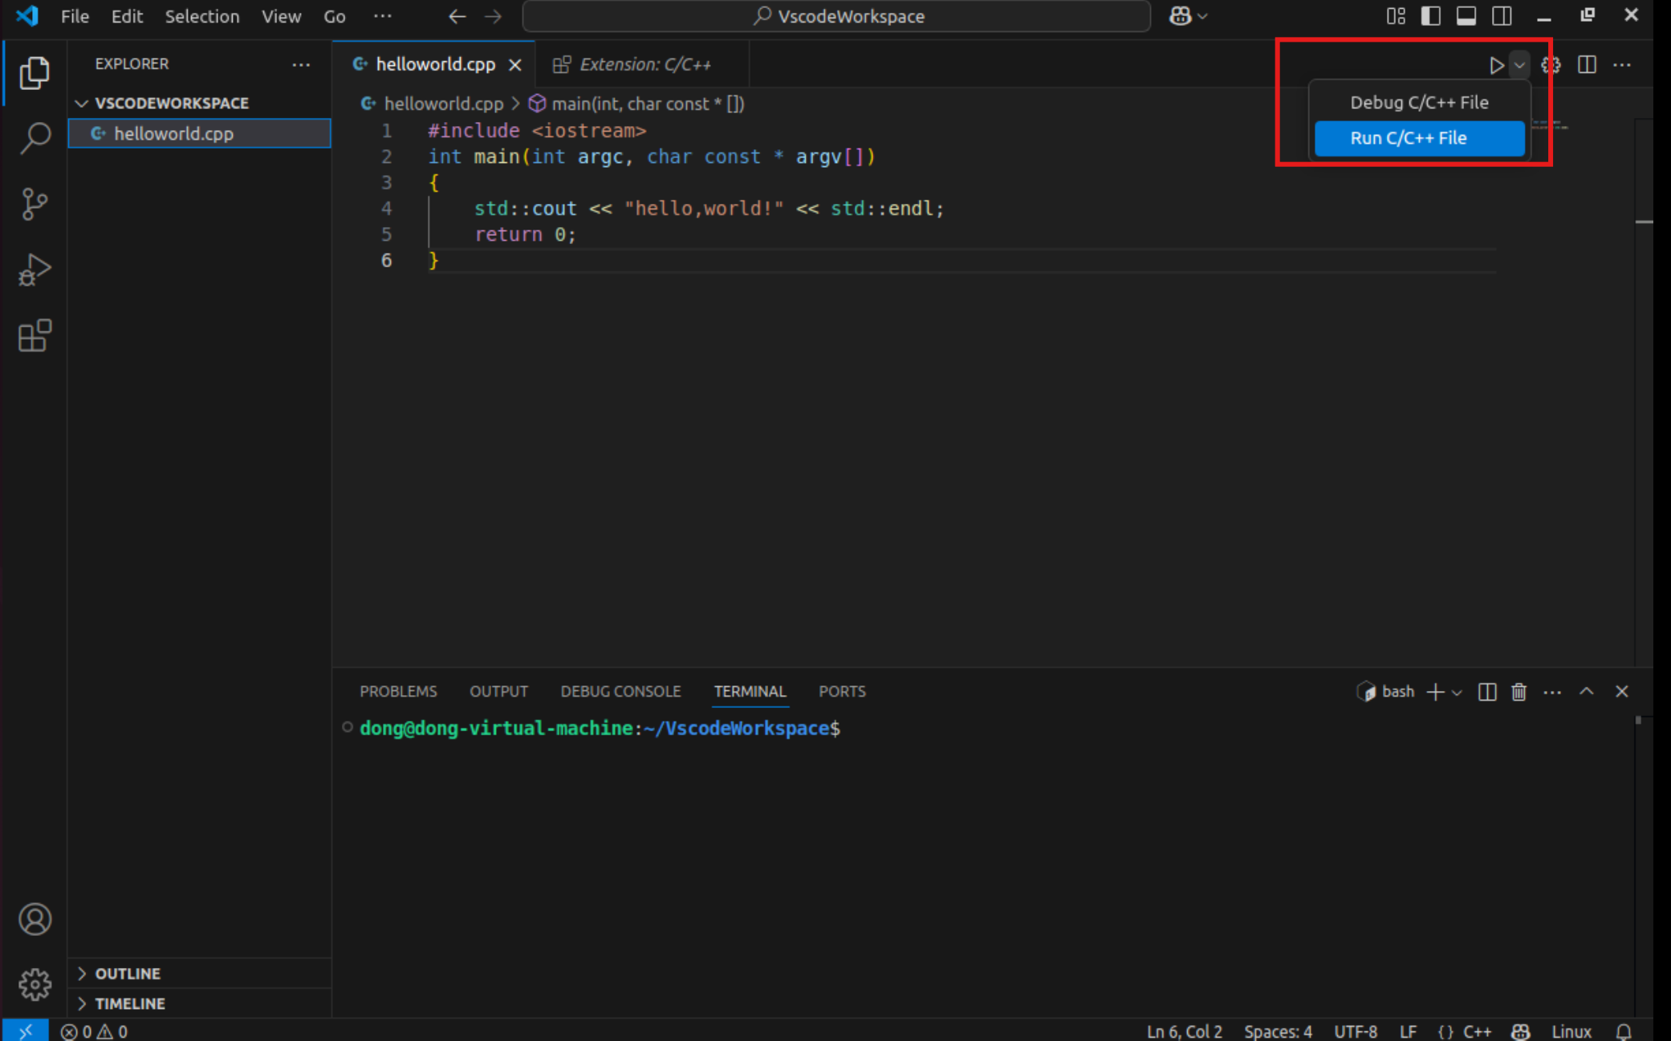This screenshot has width=1671, height=1041.
Task: Open the Accounts icon in activity bar
Action: tap(35, 919)
